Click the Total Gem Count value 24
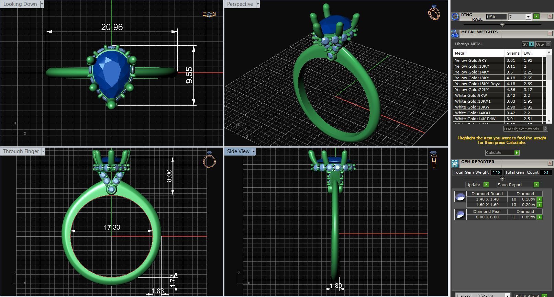The height and width of the screenshot is (297, 554). coord(546,173)
